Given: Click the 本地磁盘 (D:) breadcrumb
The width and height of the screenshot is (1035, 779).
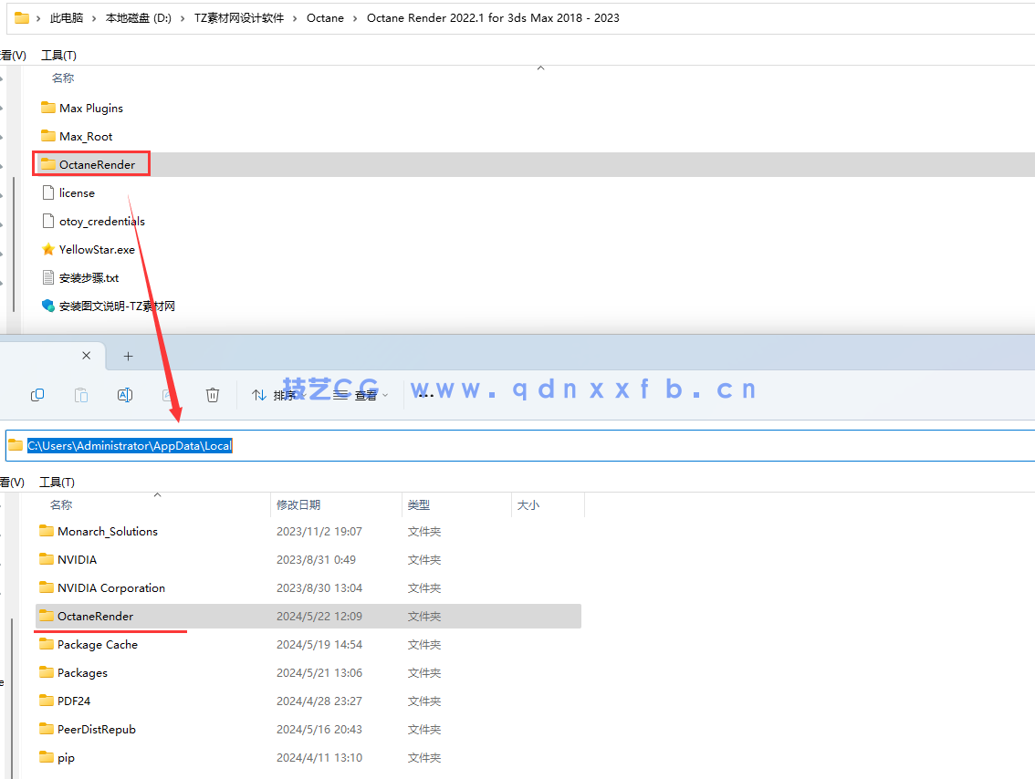Looking at the screenshot, I should tap(138, 17).
